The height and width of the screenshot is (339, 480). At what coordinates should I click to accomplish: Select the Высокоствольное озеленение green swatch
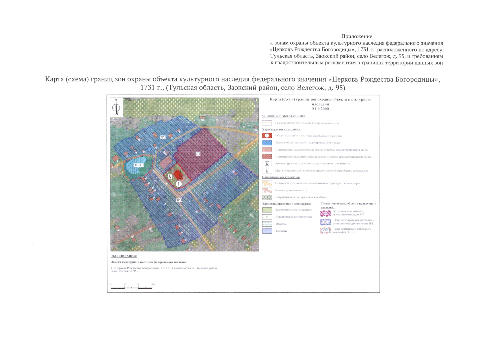tap(267, 210)
